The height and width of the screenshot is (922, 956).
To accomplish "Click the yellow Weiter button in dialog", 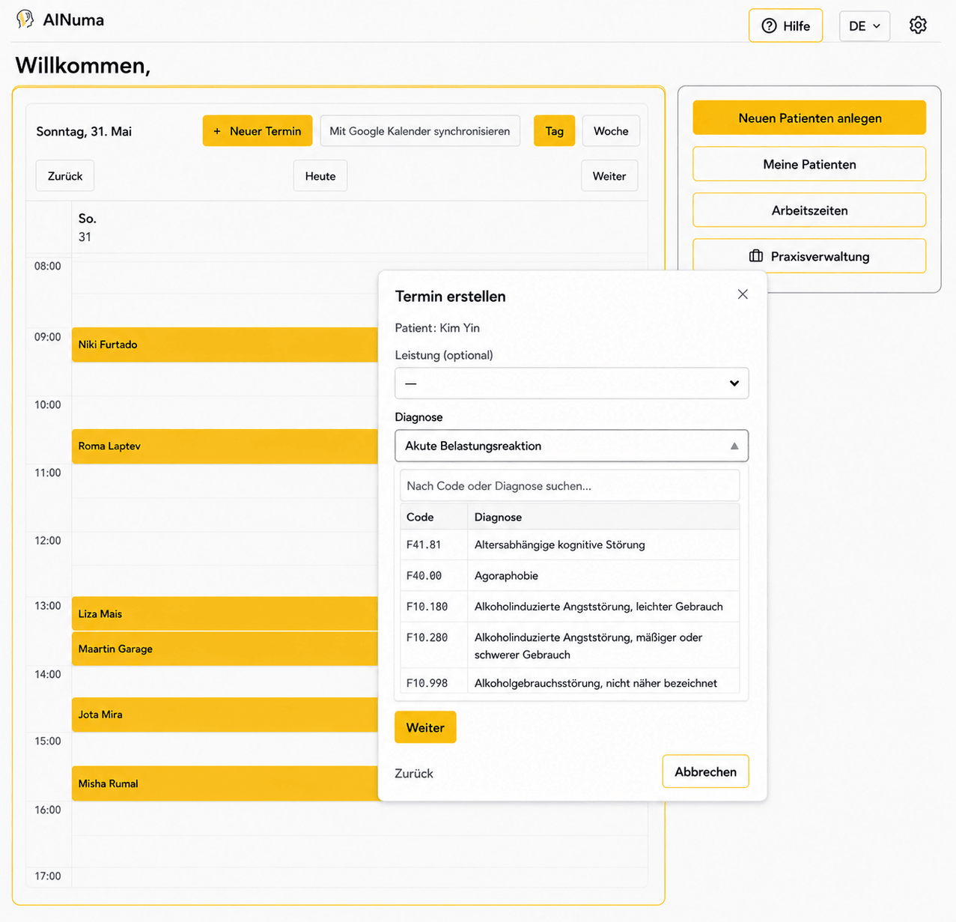I will click(425, 727).
